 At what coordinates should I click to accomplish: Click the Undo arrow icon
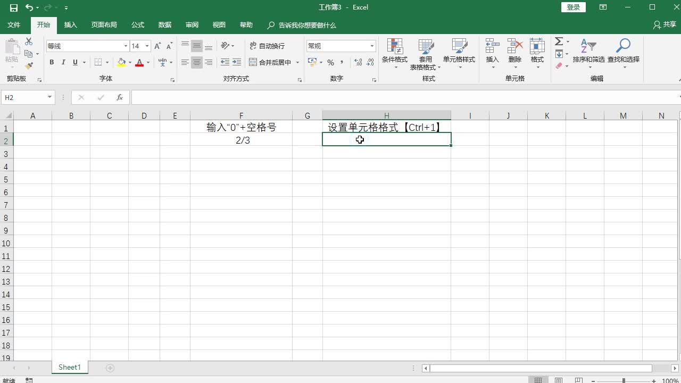click(x=29, y=7)
